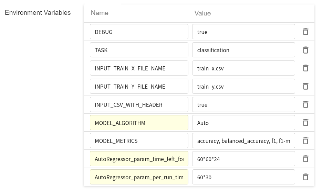Click the AutoRegressor_param_per_run name field
This screenshot has width=333, height=192.
click(139, 177)
